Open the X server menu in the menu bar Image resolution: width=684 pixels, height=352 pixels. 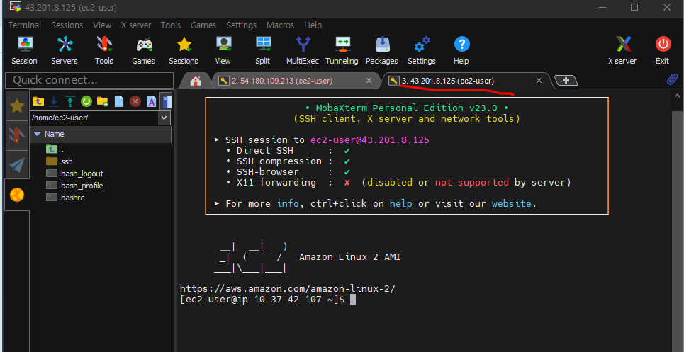(x=136, y=25)
